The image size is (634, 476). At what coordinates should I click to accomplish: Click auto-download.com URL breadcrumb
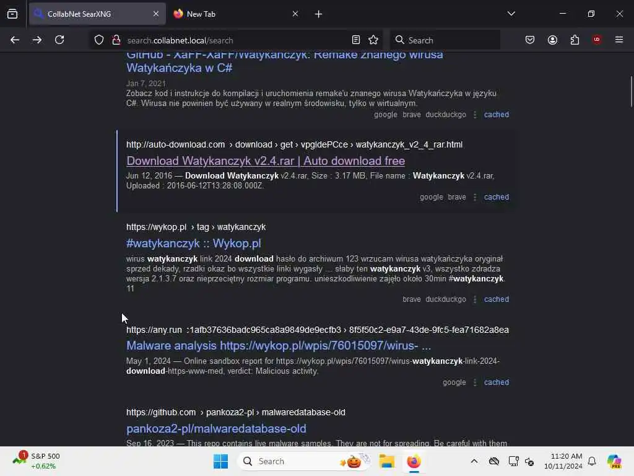pyautogui.click(x=294, y=144)
